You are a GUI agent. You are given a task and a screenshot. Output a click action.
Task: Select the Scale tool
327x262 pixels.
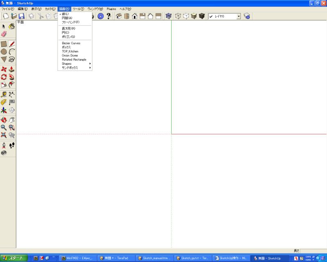tap(4, 85)
